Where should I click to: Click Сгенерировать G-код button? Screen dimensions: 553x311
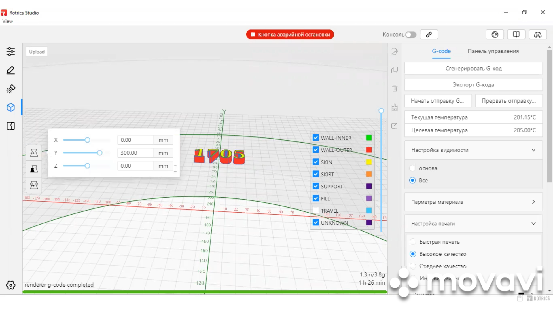(474, 69)
